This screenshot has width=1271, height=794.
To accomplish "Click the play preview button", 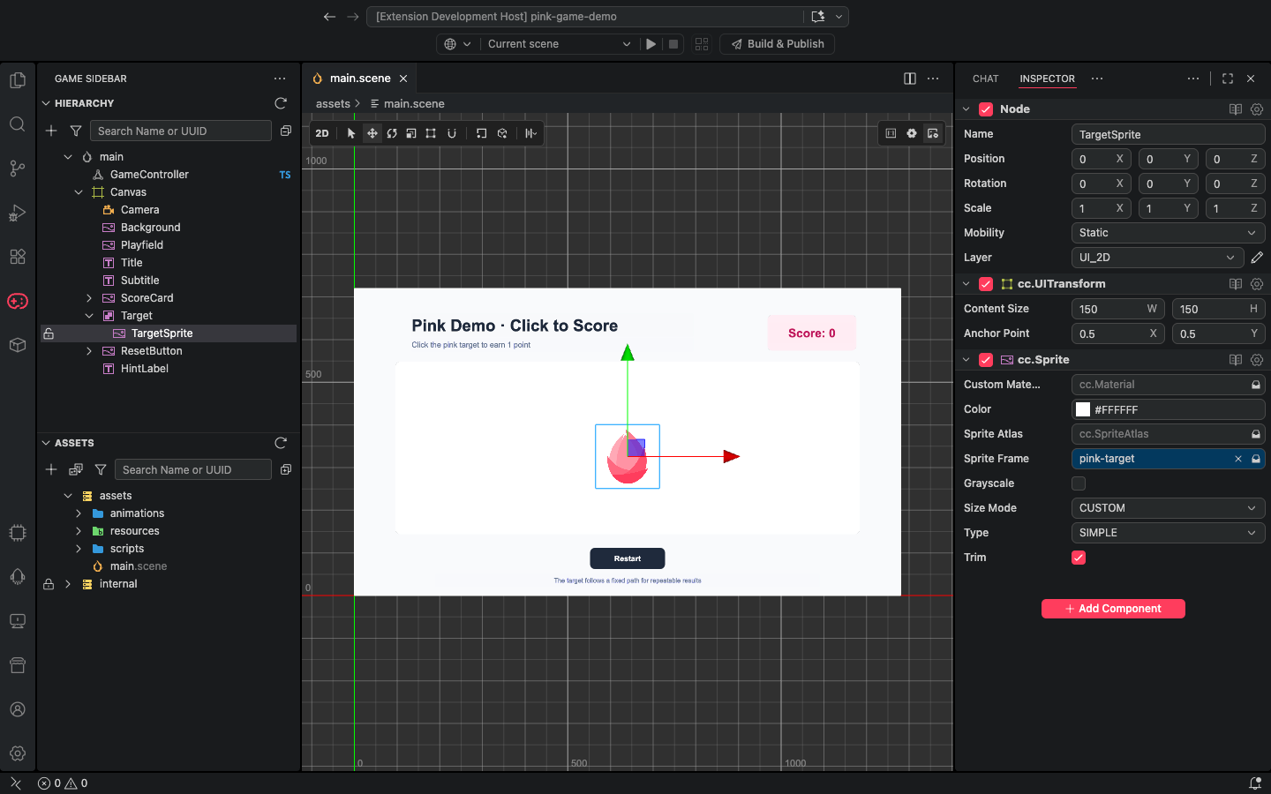I will pyautogui.click(x=651, y=44).
